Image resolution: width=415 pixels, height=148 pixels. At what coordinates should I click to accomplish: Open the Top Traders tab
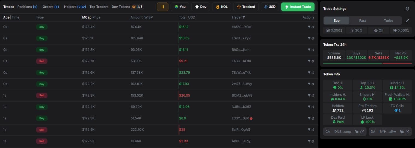(99, 7)
